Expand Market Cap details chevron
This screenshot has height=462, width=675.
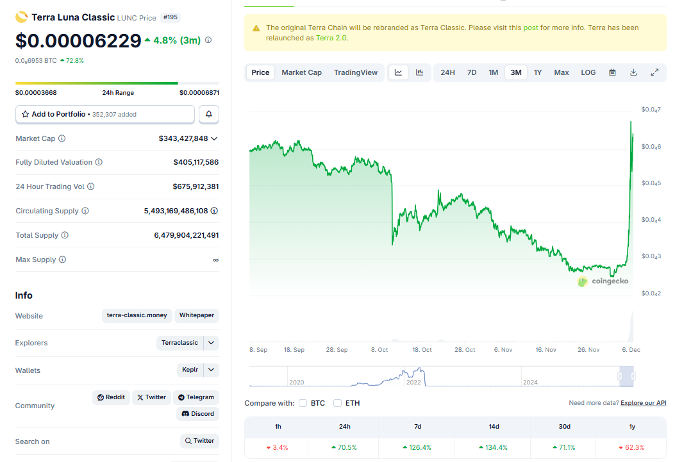[x=214, y=138]
